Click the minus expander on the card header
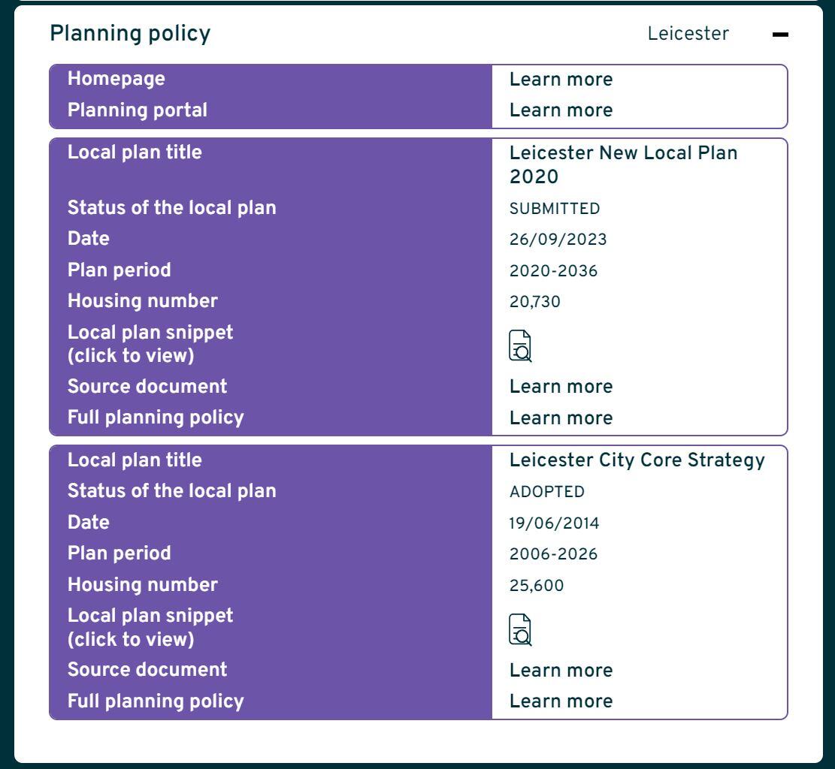The image size is (835, 769). 782,33
